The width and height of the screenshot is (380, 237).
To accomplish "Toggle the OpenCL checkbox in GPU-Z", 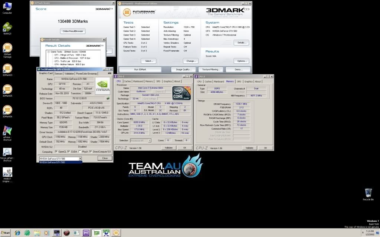I will [56, 151].
